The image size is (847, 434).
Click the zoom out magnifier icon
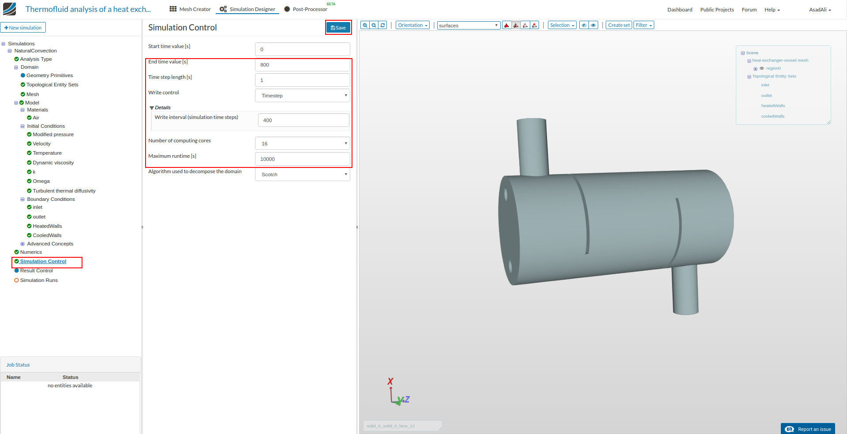tap(374, 26)
